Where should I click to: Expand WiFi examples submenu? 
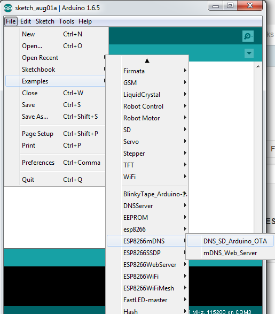147,177
